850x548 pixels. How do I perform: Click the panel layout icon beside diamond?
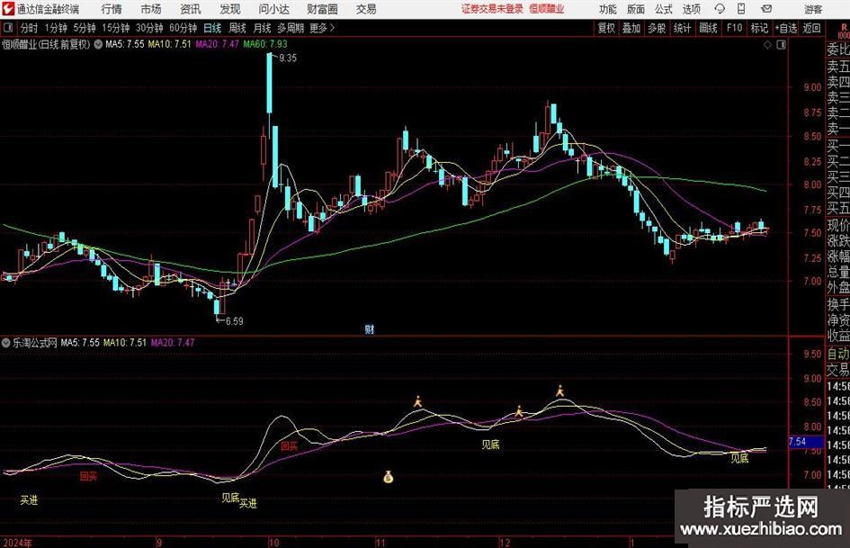pyautogui.click(x=778, y=43)
